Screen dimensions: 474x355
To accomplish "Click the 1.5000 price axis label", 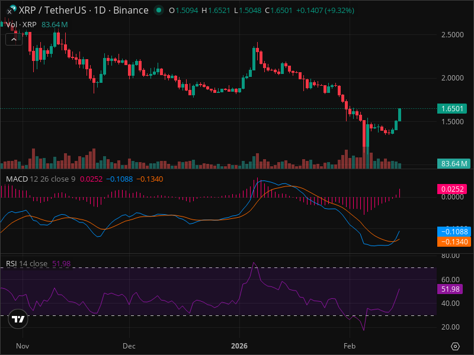I will coord(452,122).
